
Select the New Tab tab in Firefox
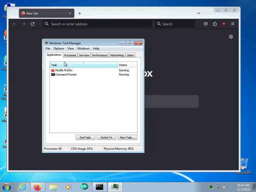click(x=46, y=13)
